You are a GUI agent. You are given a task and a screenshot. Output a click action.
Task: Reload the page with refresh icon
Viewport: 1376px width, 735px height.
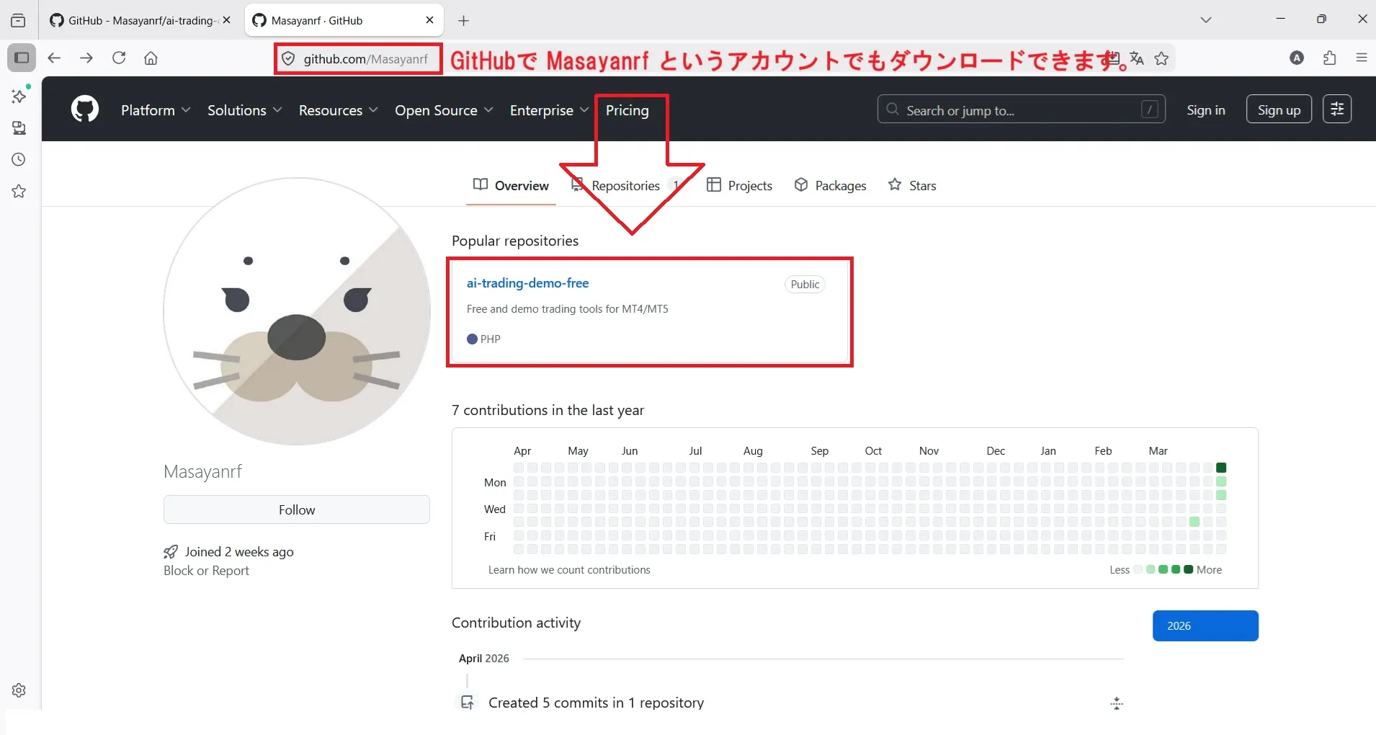click(x=119, y=58)
